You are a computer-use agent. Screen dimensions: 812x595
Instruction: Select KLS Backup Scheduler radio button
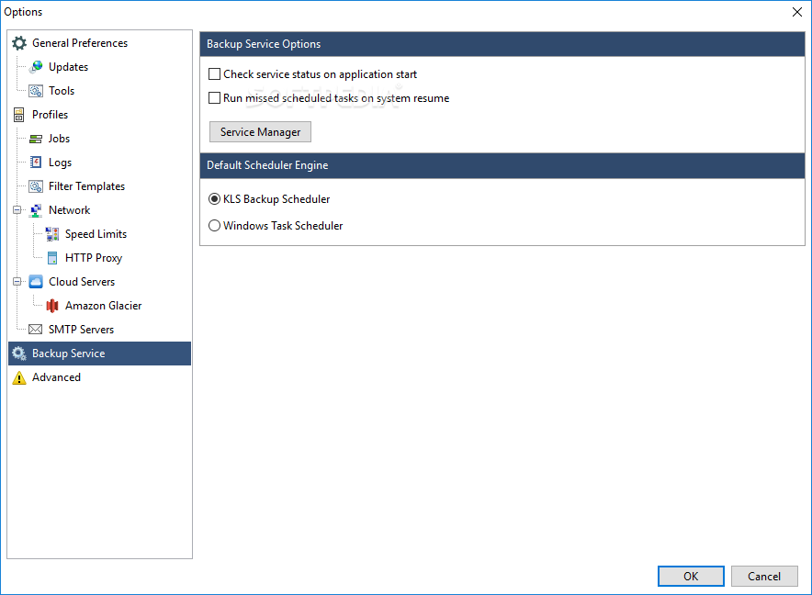point(214,199)
